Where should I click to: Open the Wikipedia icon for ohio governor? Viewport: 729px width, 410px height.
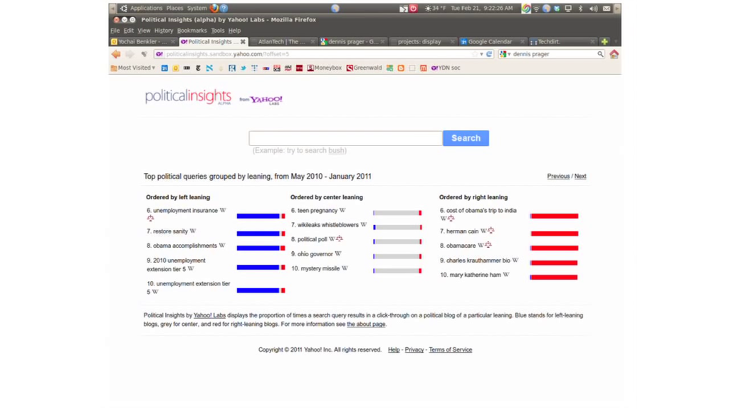[x=338, y=254]
